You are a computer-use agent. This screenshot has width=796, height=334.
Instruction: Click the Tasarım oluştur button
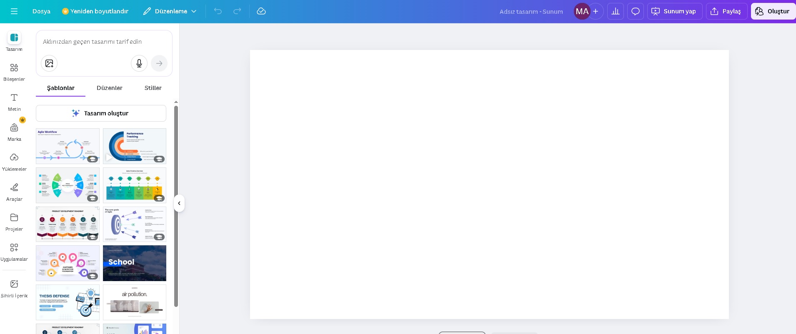tap(101, 113)
